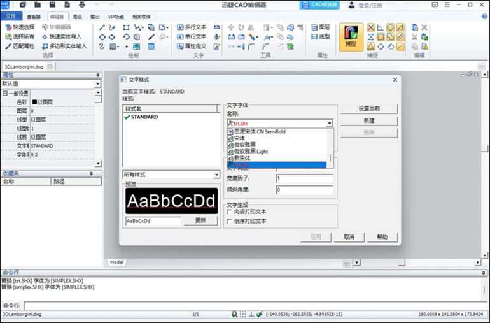The height and width of the screenshot is (323, 490).
Task: Click the 设置当前 button
Action: tap(369, 108)
